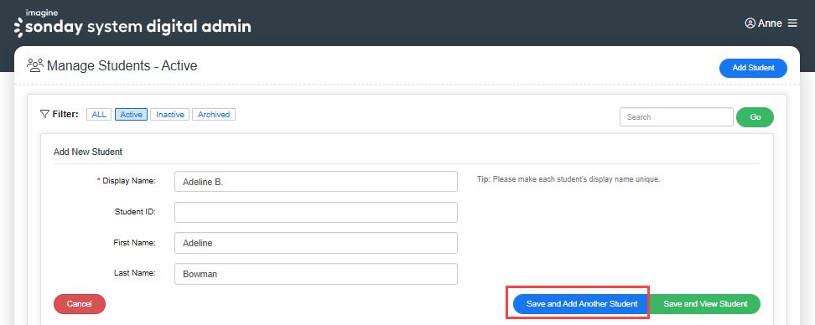Click the Display Name field
This screenshot has width=815, height=325.
click(x=316, y=182)
